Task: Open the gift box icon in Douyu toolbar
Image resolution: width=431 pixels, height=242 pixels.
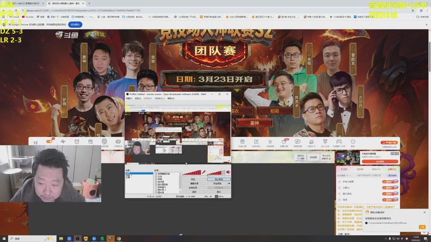Action: (x=242, y=142)
